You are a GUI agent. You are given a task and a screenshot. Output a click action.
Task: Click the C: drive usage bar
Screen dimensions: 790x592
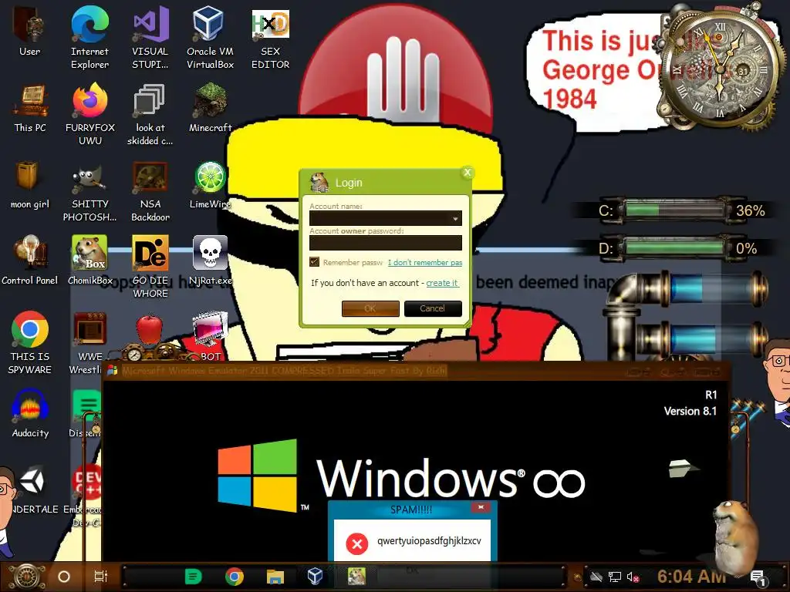pos(674,210)
